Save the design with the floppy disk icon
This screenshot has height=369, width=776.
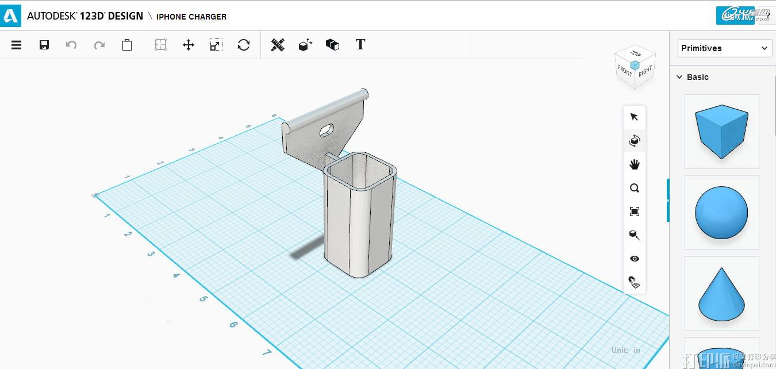[44, 45]
